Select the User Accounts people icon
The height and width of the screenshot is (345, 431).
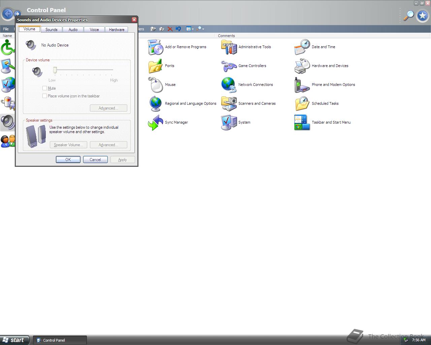7,142
